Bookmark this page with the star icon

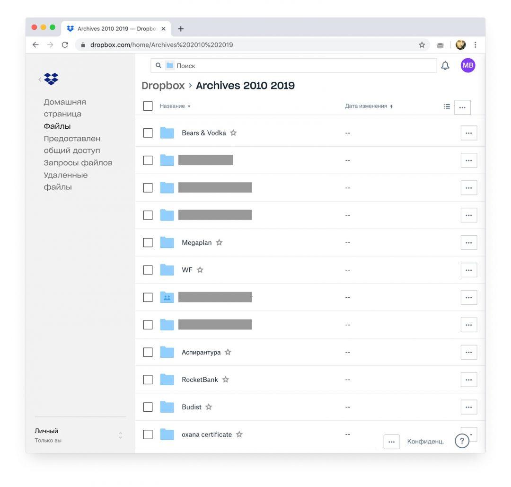[x=422, y=45]
